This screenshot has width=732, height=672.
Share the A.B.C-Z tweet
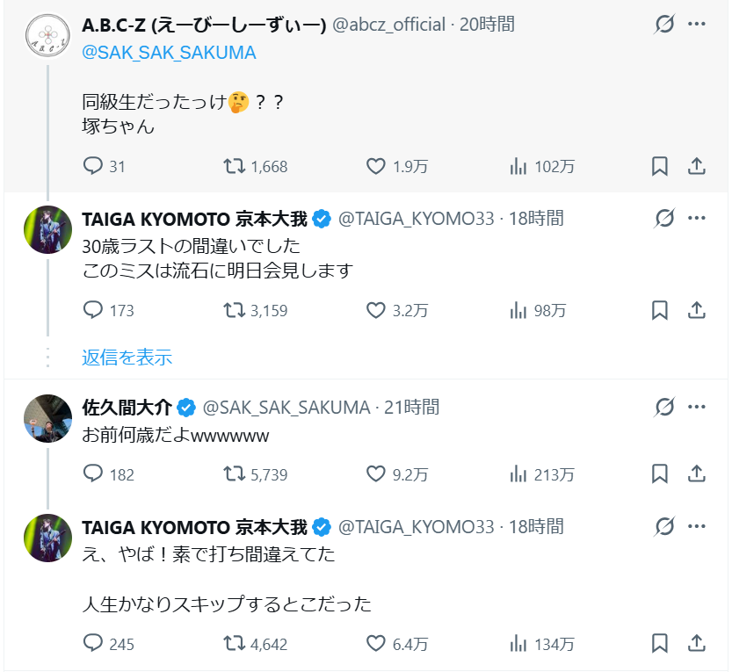(x=695, y=166)
